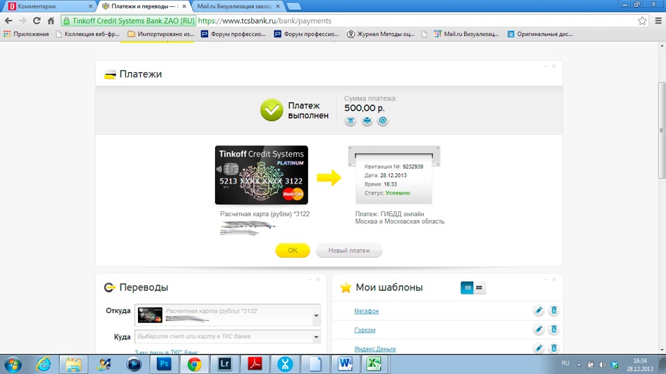Image resolution: width=666 pixels, height=374 pixels.
Task: Open Internet Explorer from taskbar
Action: (x=43, y=364)
